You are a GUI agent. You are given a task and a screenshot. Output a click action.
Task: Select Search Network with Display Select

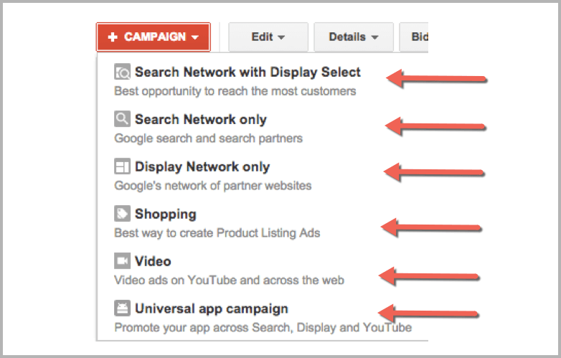pos(247,72)
